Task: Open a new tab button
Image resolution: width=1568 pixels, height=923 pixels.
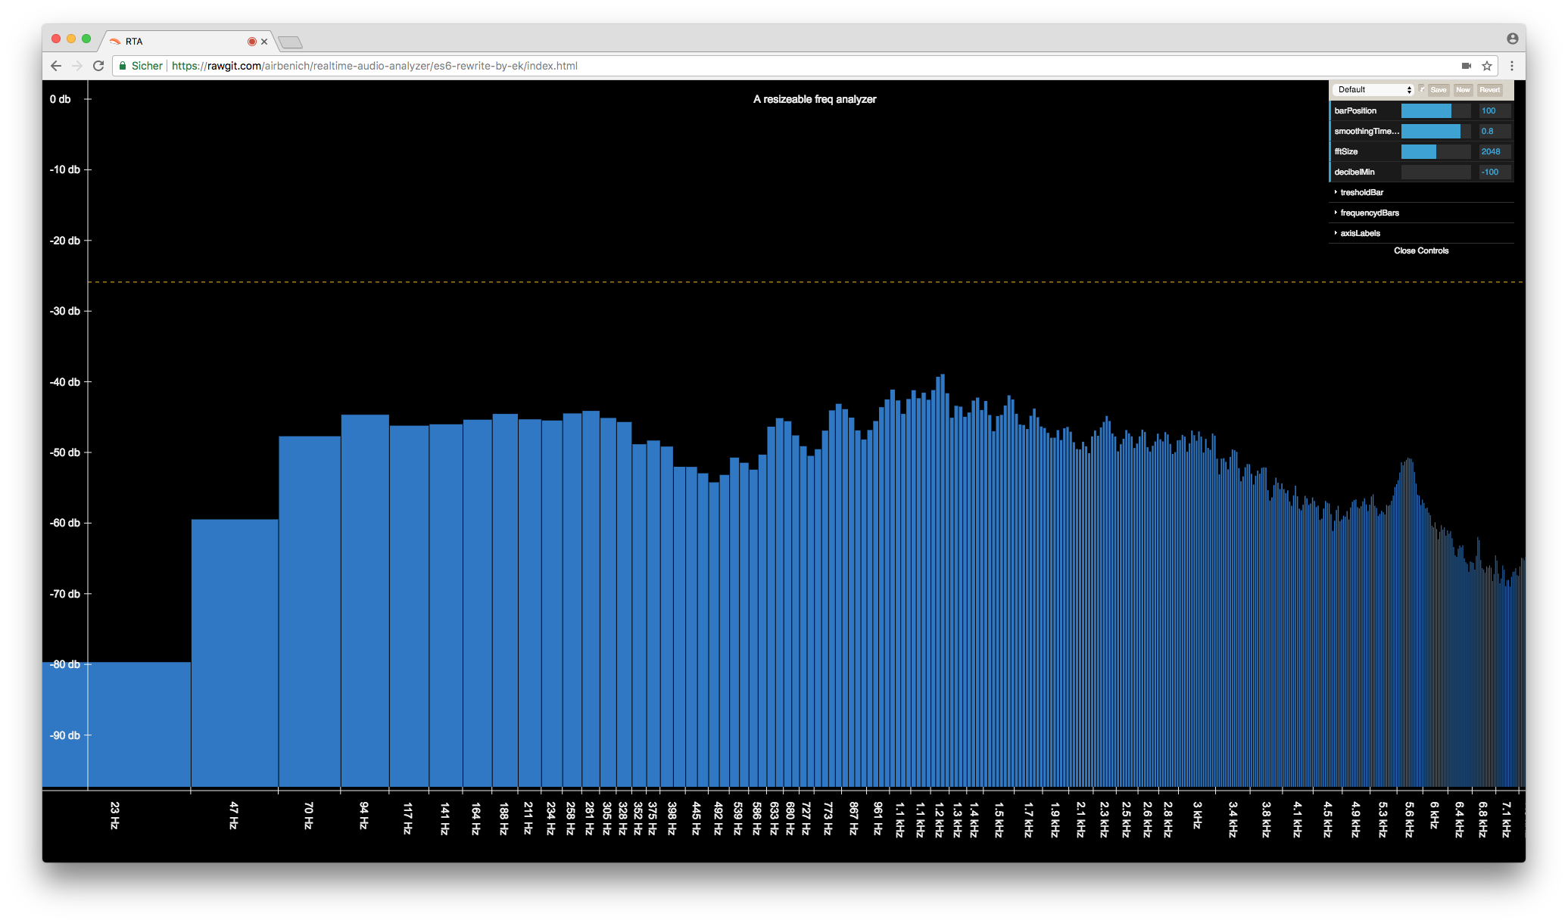Action: click(290, 42)
